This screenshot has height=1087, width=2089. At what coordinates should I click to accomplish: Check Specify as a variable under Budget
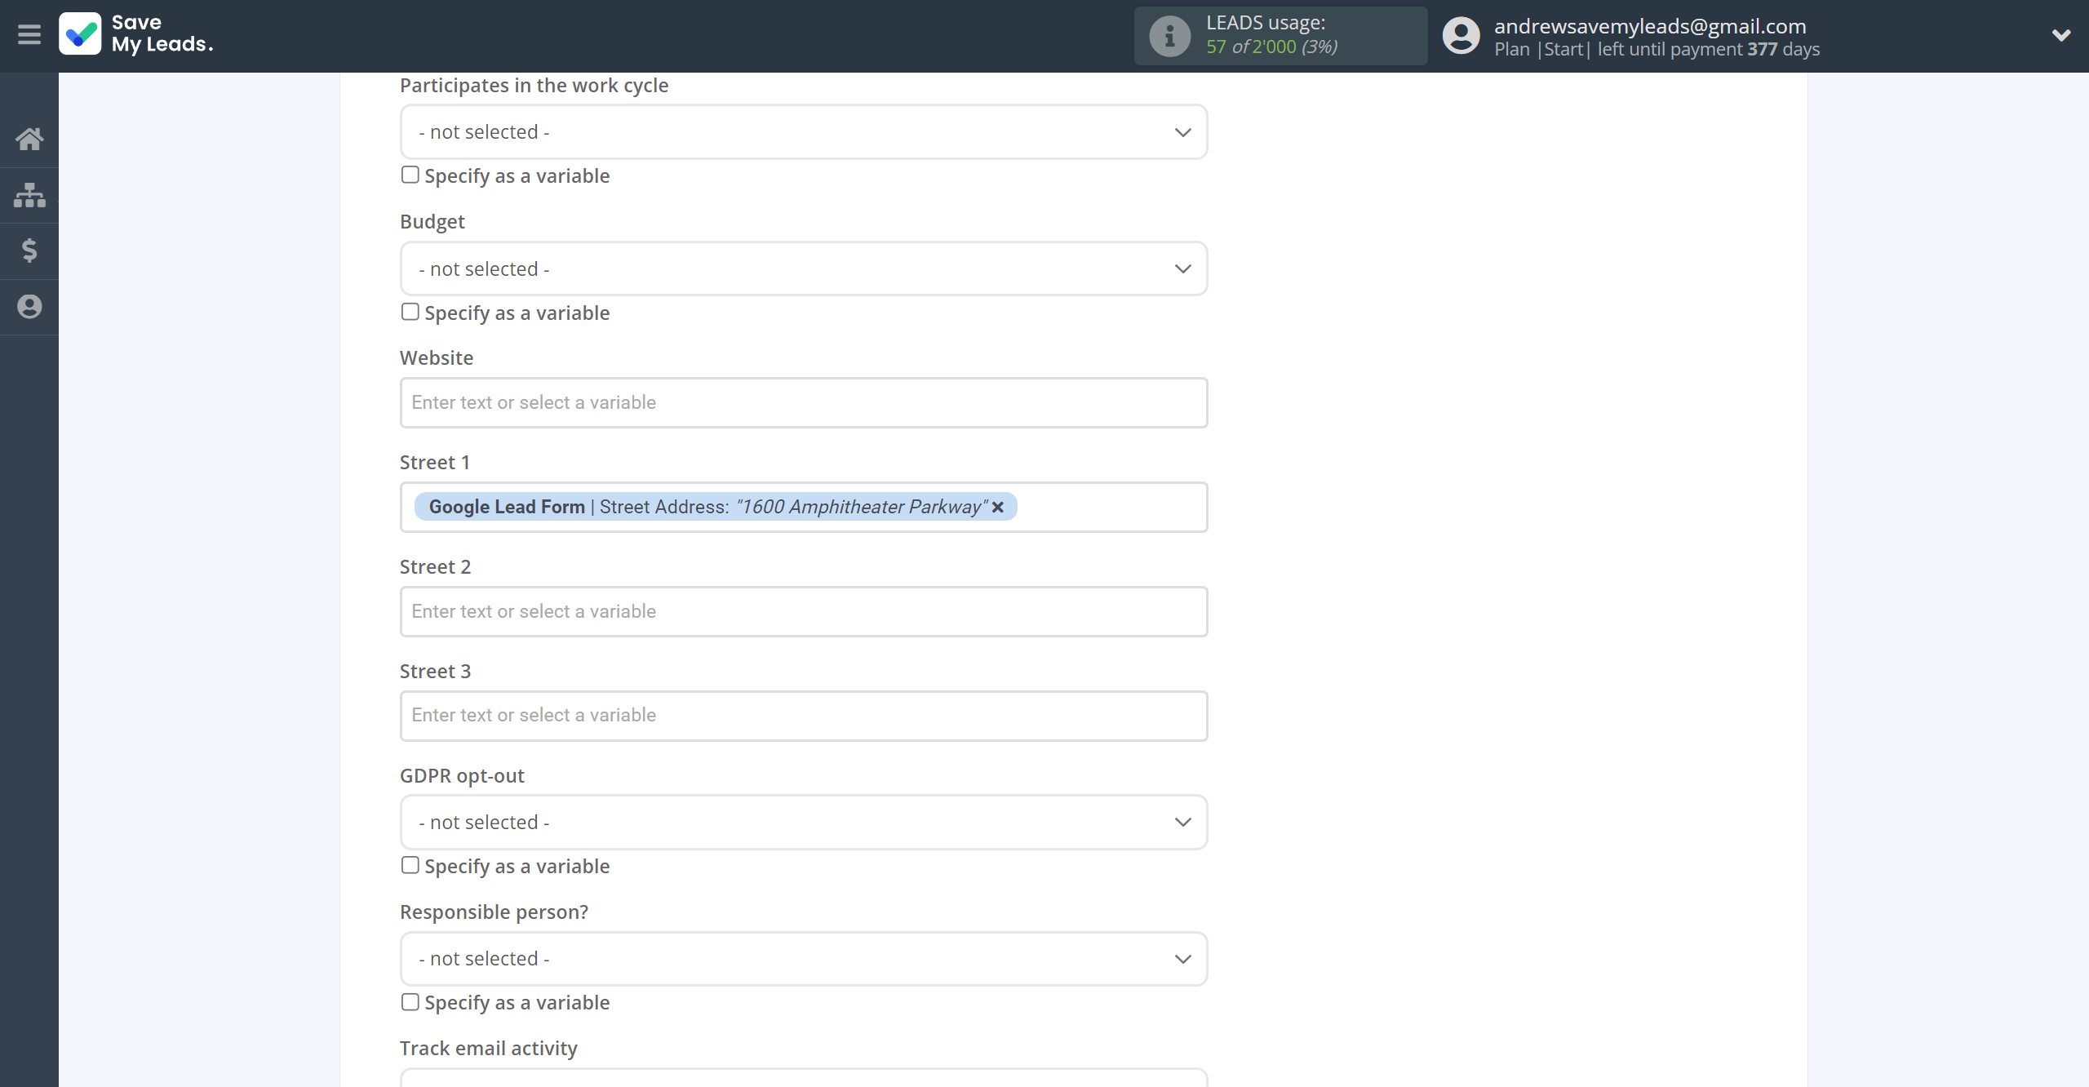tap(410, 312)
